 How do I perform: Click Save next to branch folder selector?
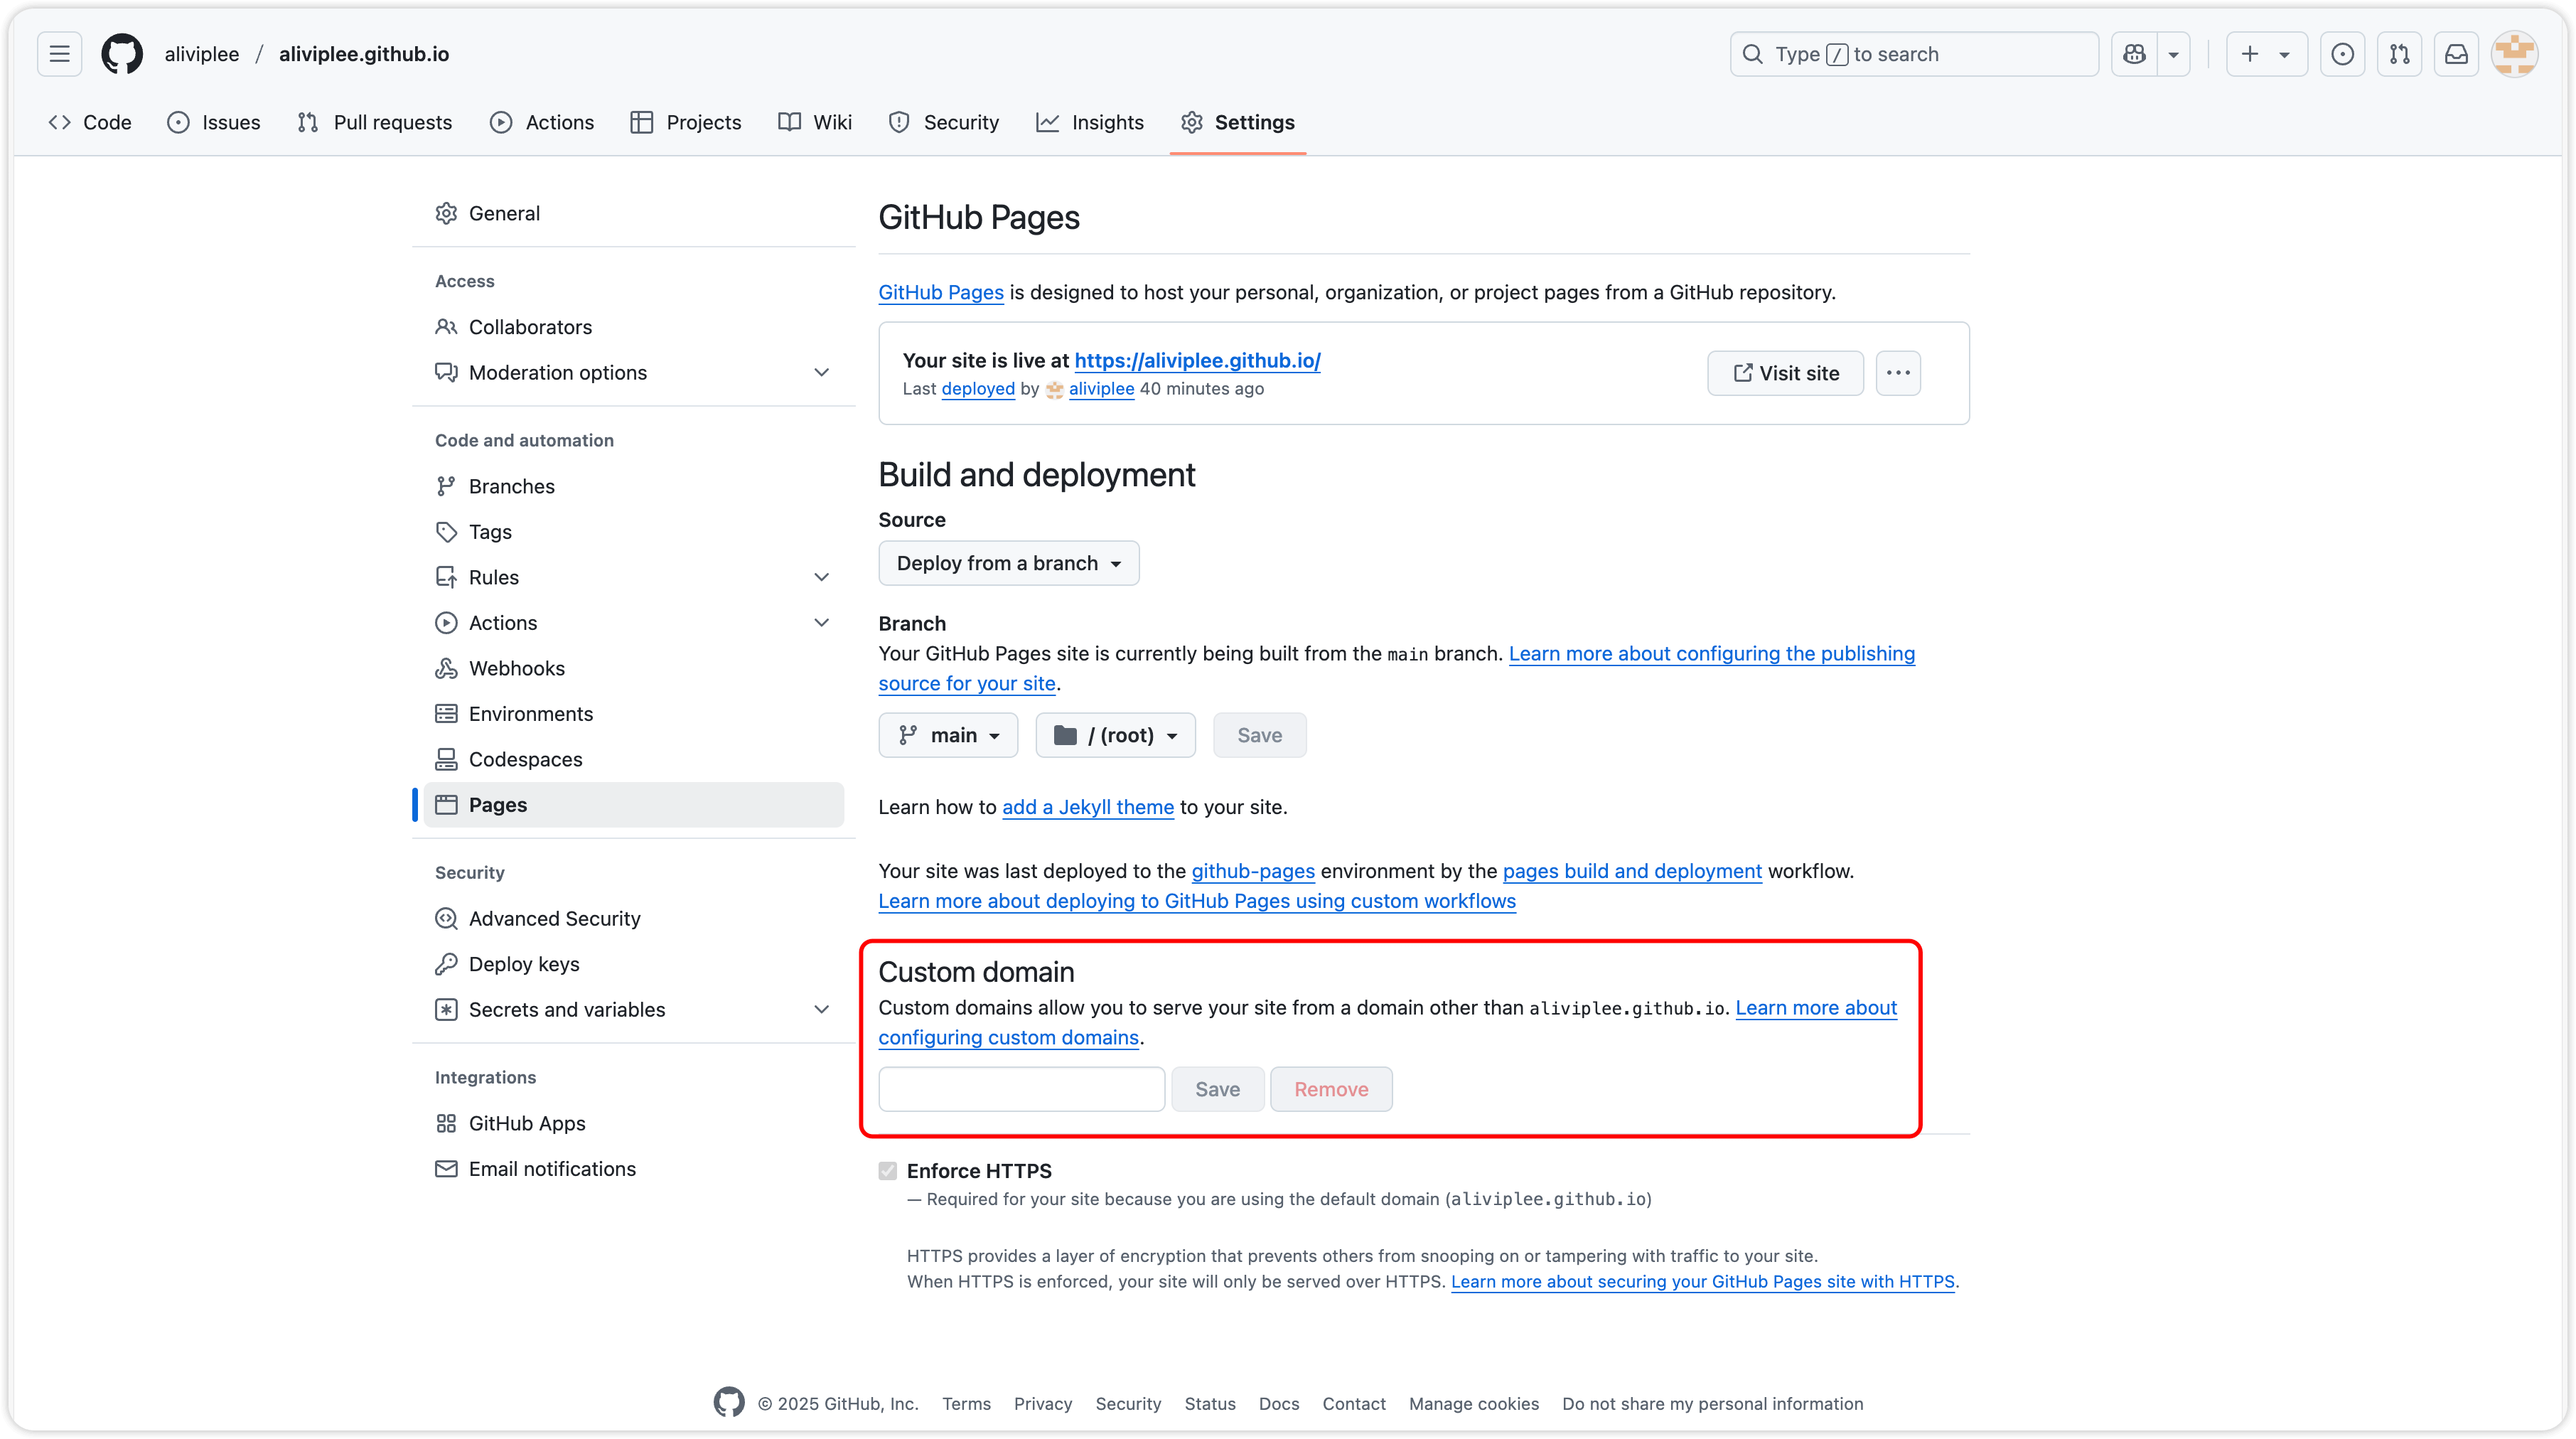1259,735
